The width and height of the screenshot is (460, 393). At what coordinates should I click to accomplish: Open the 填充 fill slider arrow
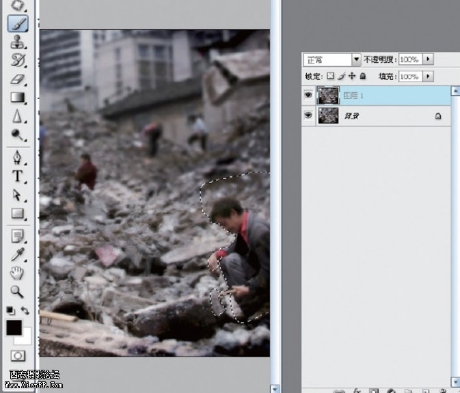pos(429,77)
